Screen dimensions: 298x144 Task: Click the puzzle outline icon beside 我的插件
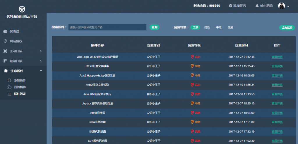[9, 87]
